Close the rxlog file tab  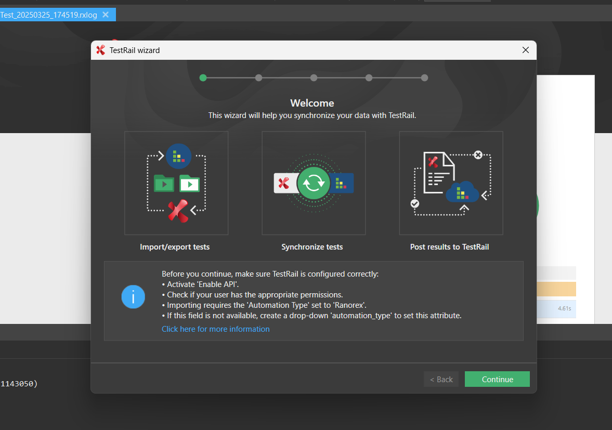coord(106,15)
